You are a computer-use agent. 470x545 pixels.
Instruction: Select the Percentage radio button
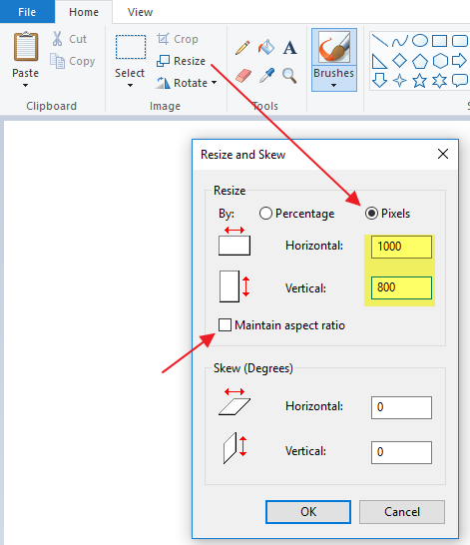265,214
